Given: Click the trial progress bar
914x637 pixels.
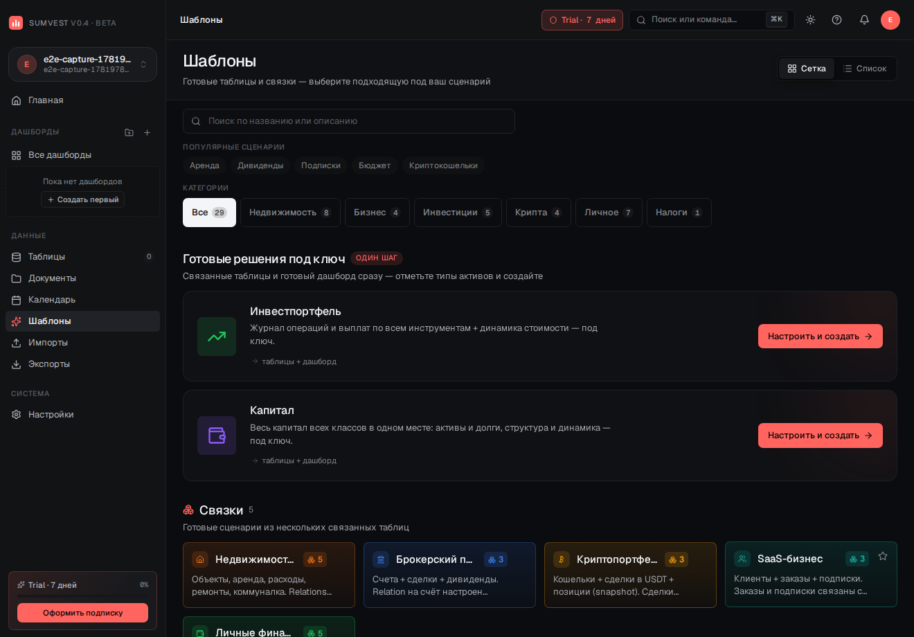Looking at the screenshot, I should click(x=82, y=596).
